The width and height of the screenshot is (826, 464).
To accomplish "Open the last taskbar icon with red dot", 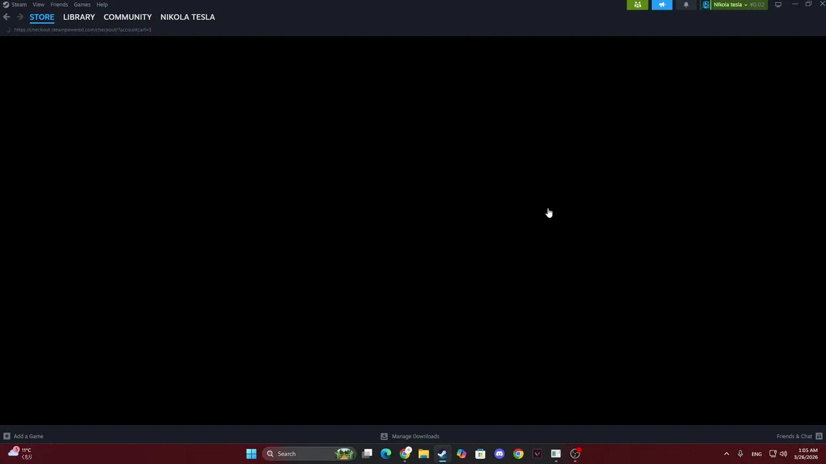I will click(x=575, y=454).
